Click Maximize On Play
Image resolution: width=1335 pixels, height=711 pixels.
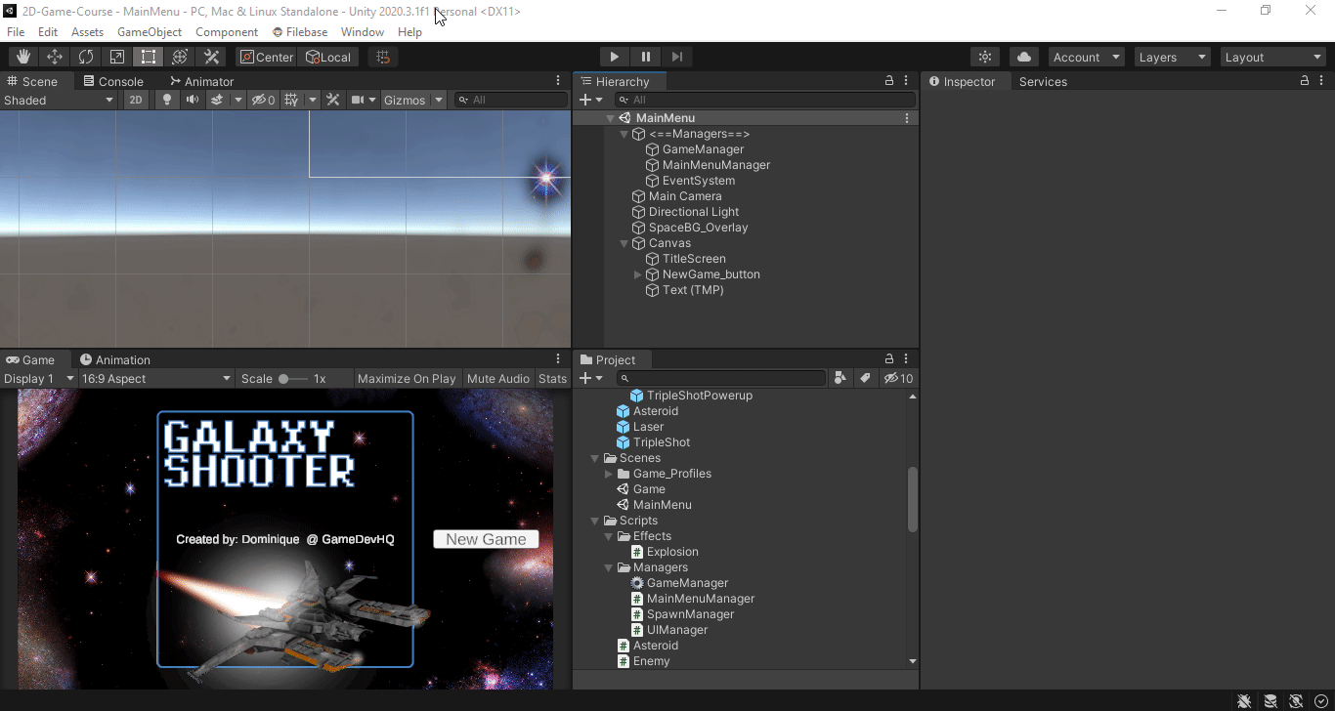pos(407,378)
